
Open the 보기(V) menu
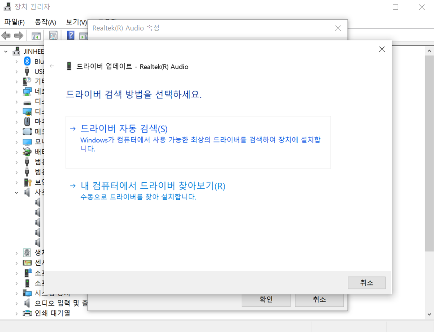tap(76, 22)
